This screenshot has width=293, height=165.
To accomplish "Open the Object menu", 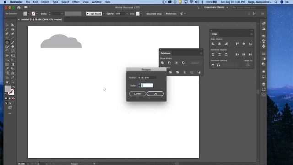I will [45, 2].
